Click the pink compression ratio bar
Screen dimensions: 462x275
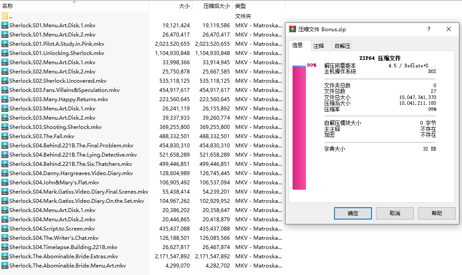click(299, 128)
